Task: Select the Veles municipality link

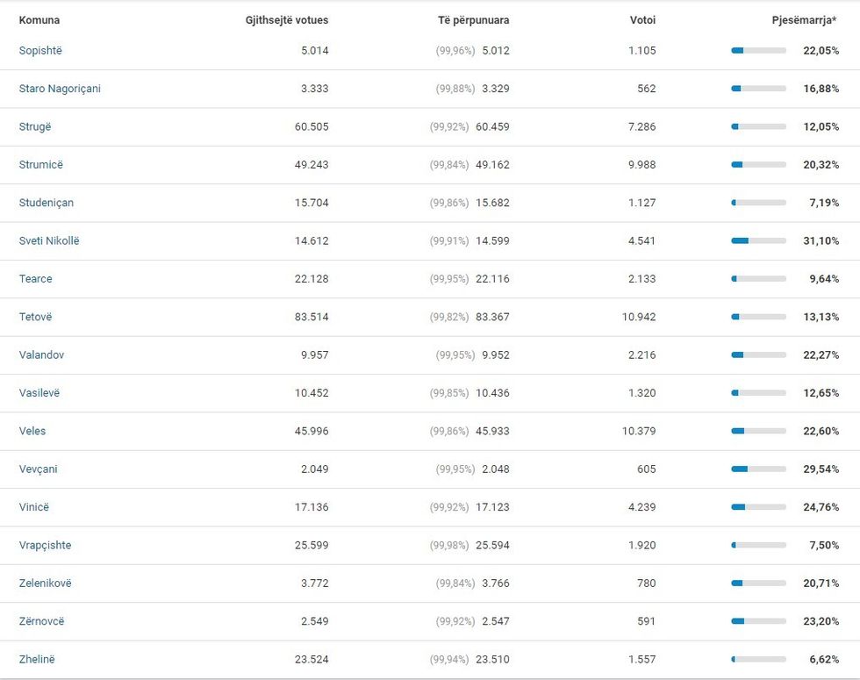Action: pos(32,431)
